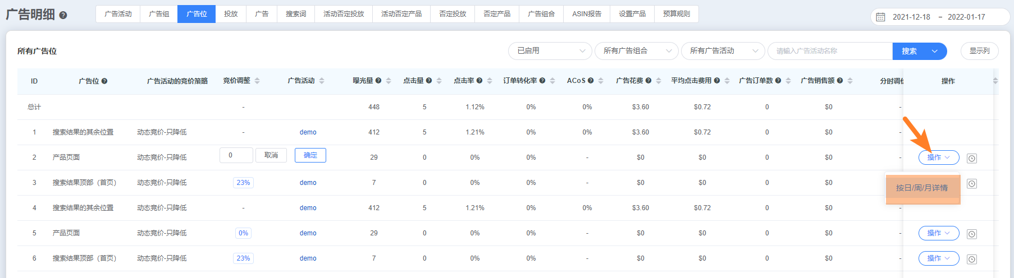Open the 所有广告活动 filter dropdown
This screenshot has height=278, width=1014.
tap(723, 51)
